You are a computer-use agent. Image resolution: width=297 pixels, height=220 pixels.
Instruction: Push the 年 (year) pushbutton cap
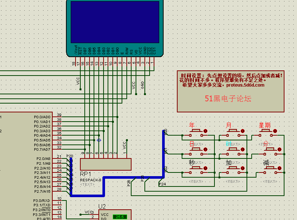196,130
